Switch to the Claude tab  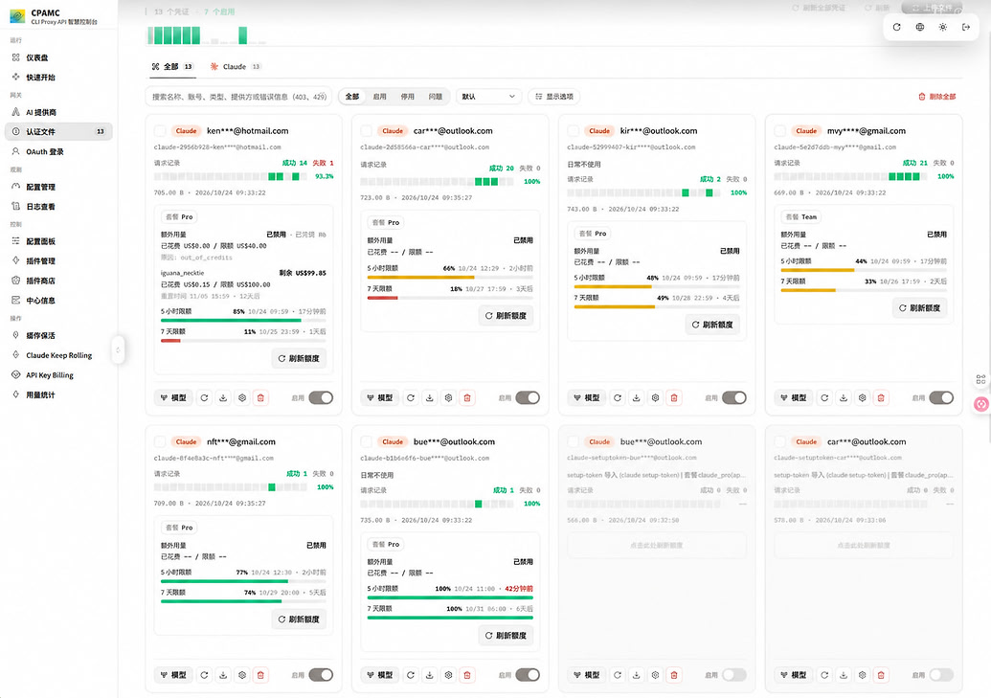(235, 66)
